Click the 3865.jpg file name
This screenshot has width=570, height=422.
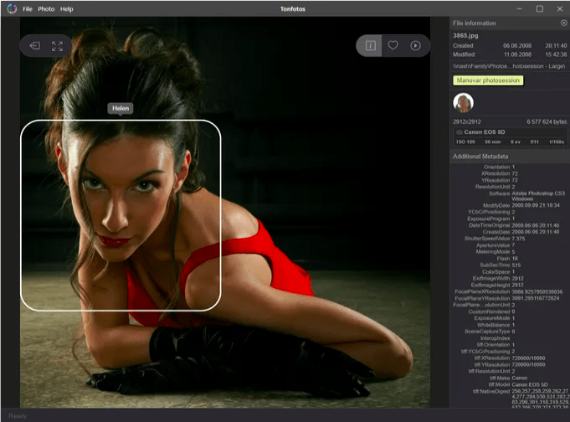pos(465,35)
